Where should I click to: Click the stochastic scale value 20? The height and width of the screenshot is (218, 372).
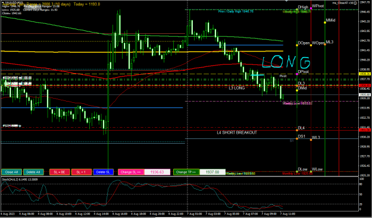[361, 204]
